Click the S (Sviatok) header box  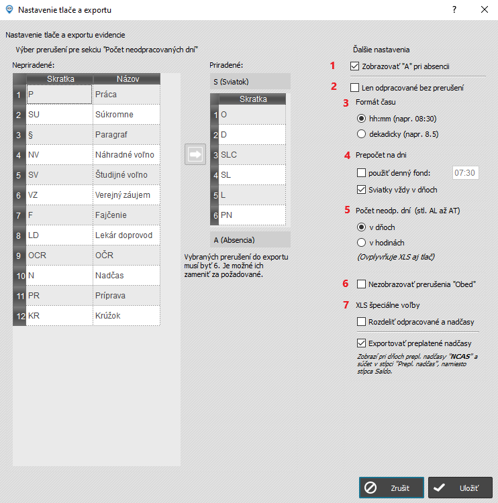coord(250,81)
